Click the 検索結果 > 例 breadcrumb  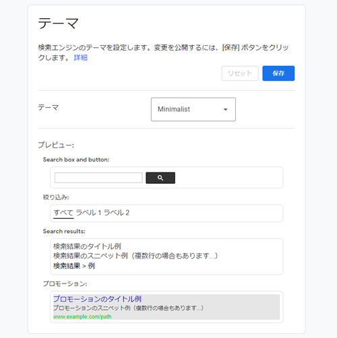pos(74,266)
